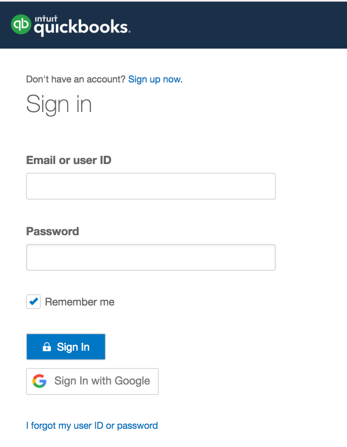This screenshot has width=347, height=447.
Task: Focus the Email or user ID field
Action: pyautogui.click(x=151, y=186)
